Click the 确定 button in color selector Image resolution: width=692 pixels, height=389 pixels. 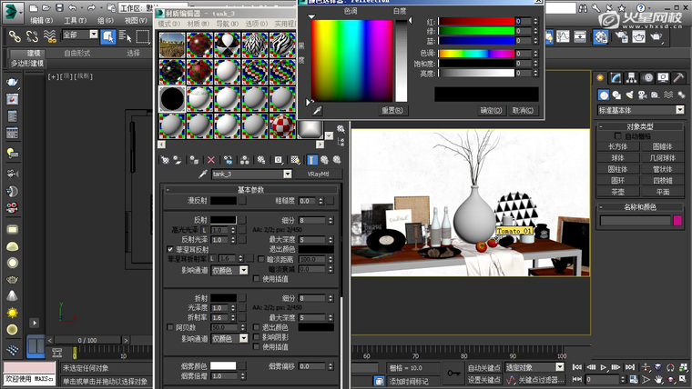click(491, 110)
